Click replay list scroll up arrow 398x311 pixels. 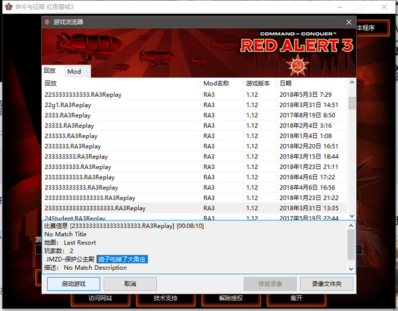click(x=352, y=82)
